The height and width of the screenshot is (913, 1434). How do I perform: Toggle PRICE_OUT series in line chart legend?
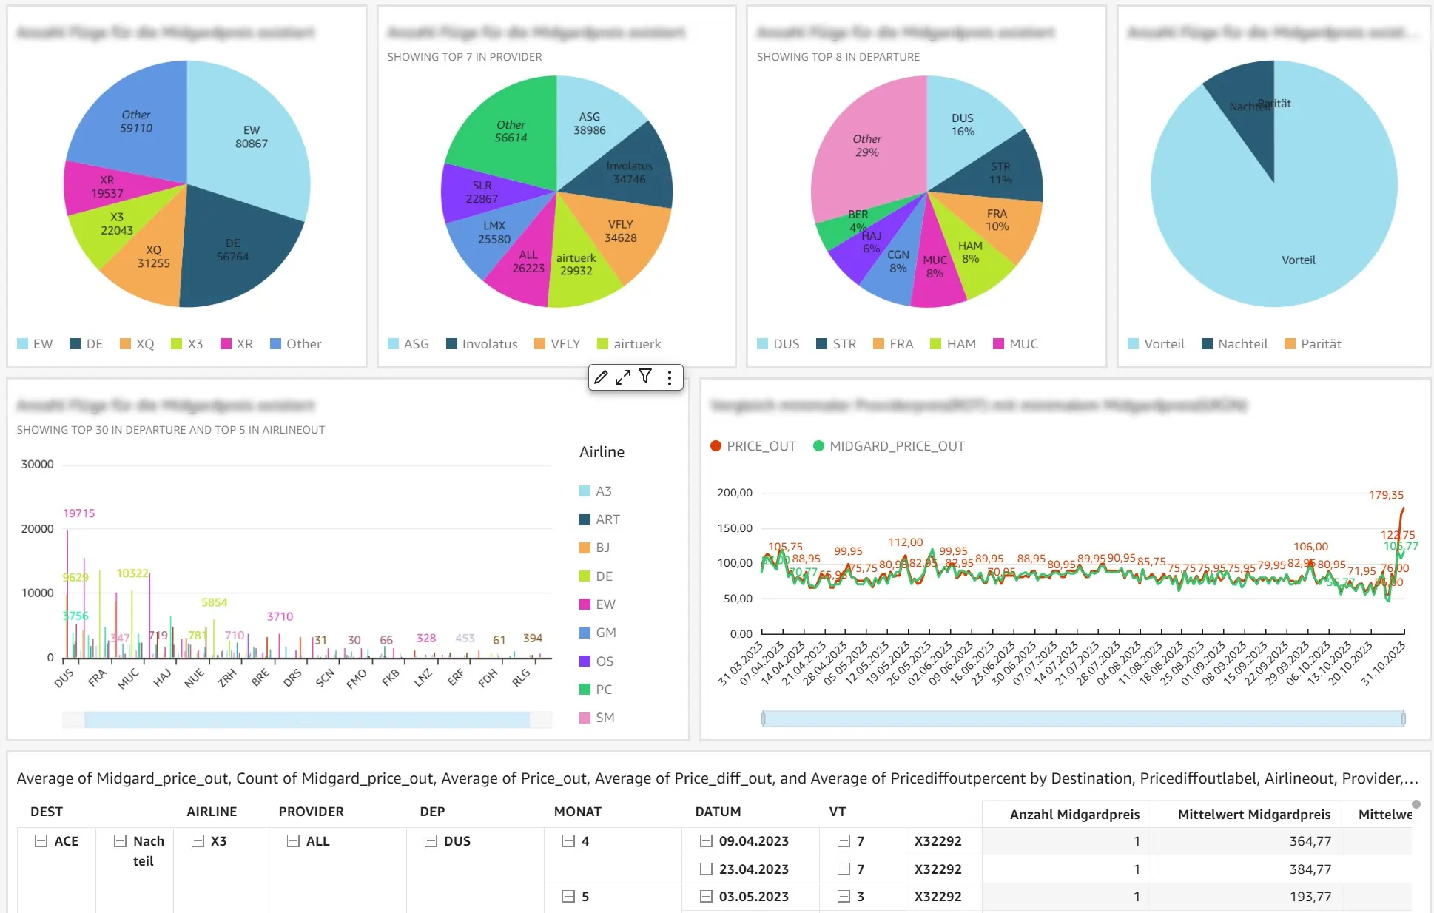(753, 446)
